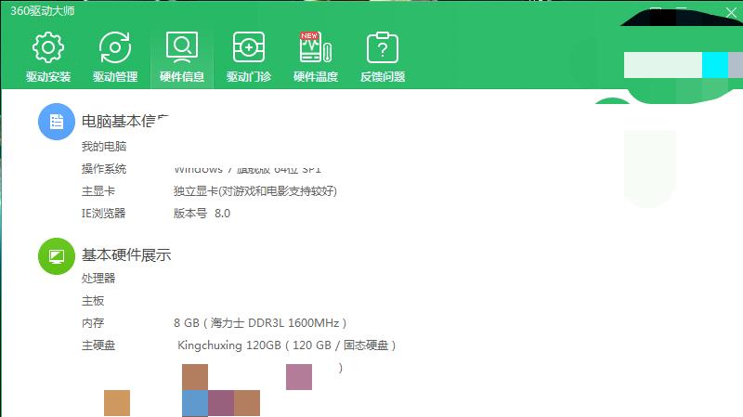Click the 主显卡 label
This screenshot has height=417, width=743.
pyautogui.click(x=98, y=191)
